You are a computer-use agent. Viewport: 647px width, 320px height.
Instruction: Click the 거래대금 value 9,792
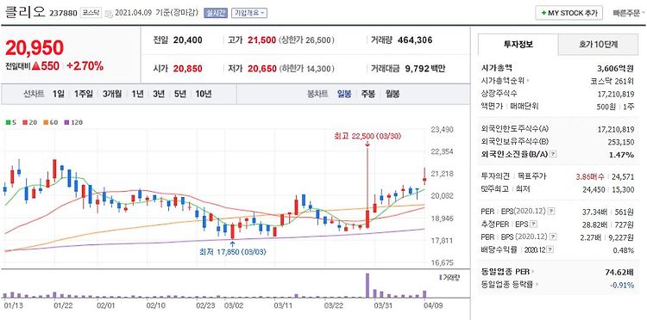click(x=417, y=69)
